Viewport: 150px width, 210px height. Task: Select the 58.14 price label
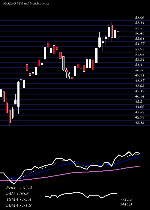pyautogui.click(x=139, y=23)
